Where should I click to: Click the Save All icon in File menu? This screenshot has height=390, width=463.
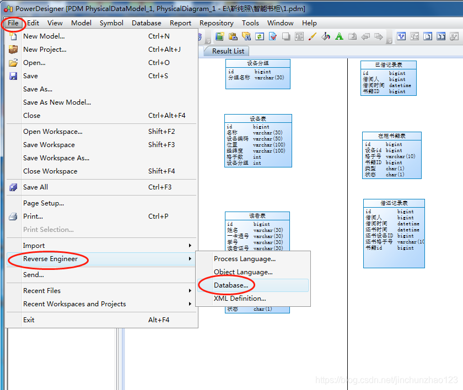13,187
